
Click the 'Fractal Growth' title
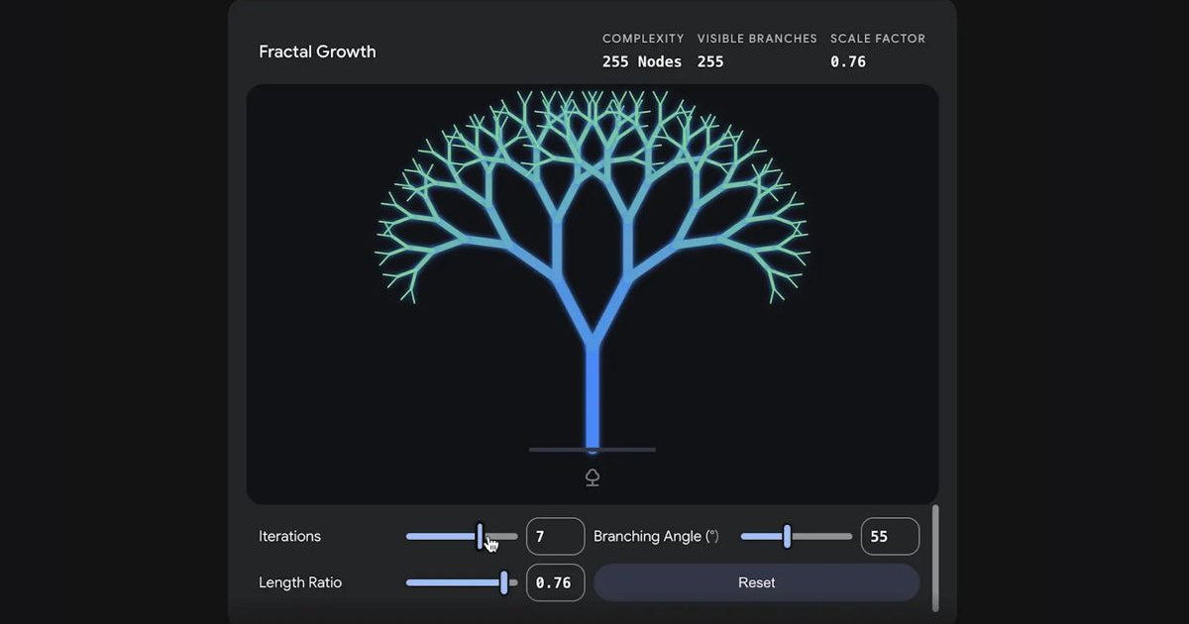317,52
